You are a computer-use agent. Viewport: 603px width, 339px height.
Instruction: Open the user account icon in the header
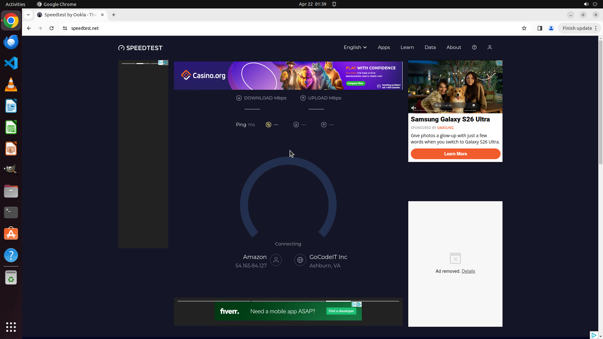click(490, 47)
